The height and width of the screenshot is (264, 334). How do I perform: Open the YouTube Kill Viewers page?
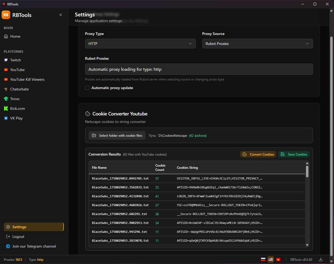coord(27,79)
